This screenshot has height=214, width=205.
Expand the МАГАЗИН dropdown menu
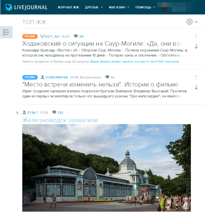pos(128,7)
